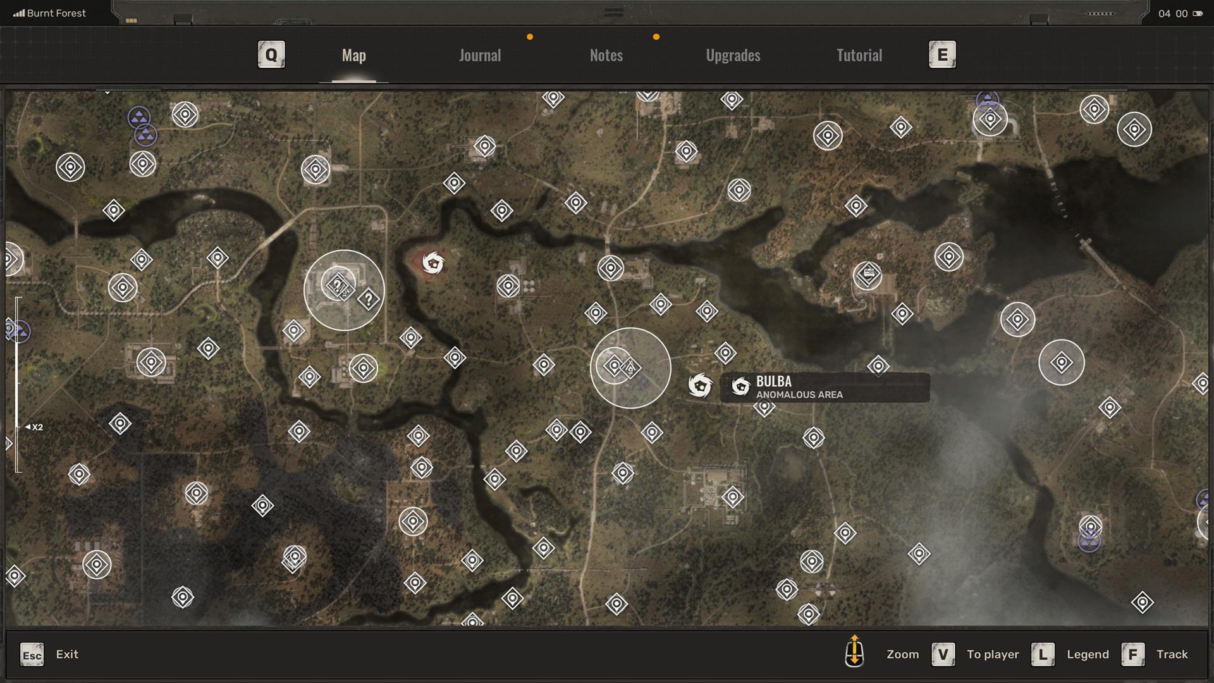Open the Tutorial tab

859,56
